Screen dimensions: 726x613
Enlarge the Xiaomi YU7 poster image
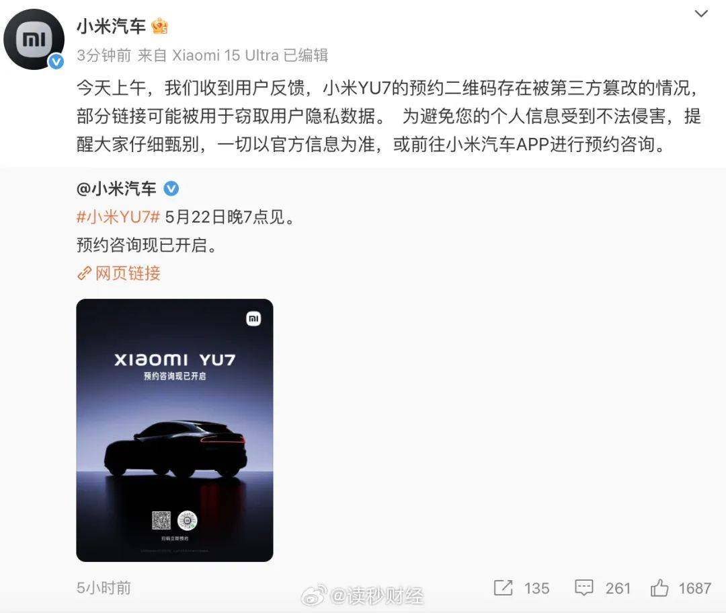click(x=175, y=430)
